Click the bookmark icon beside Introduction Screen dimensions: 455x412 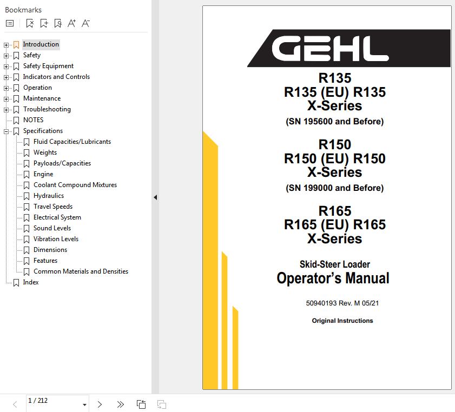pyautogui.click(x=16, y=45)
